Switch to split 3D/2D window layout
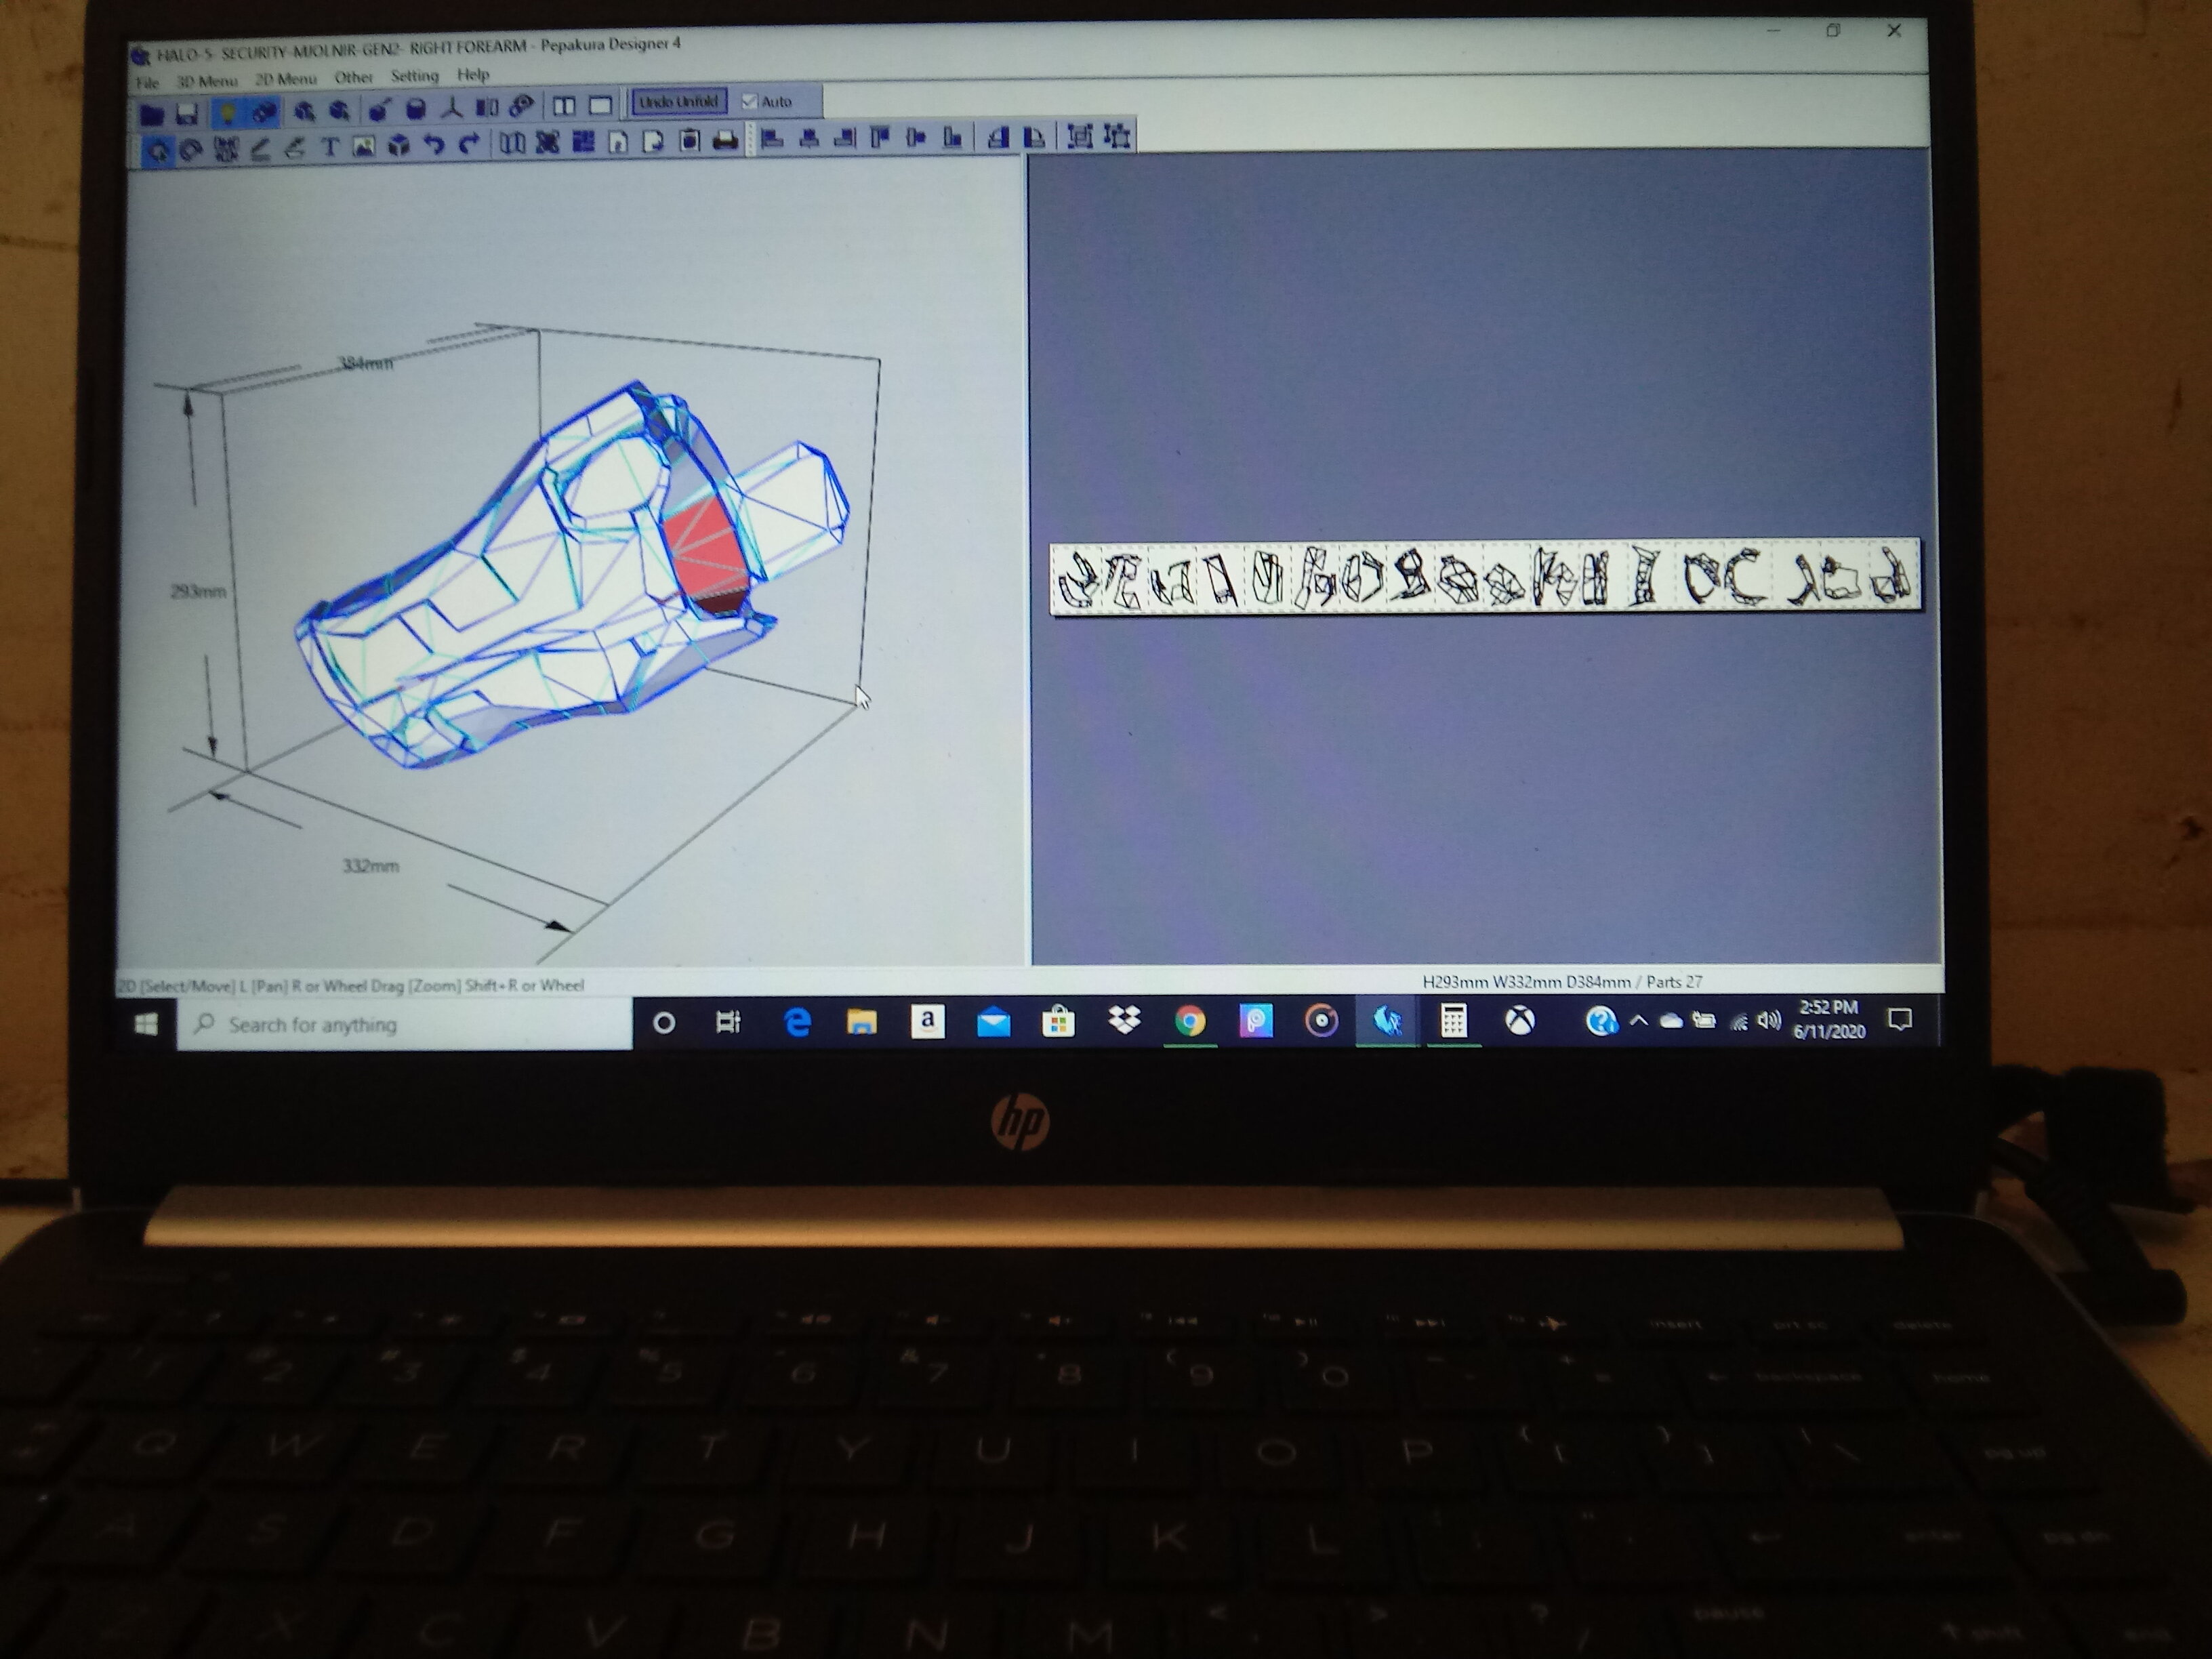This screenshot has width=2212, height=1659. [x=564, y=106]
